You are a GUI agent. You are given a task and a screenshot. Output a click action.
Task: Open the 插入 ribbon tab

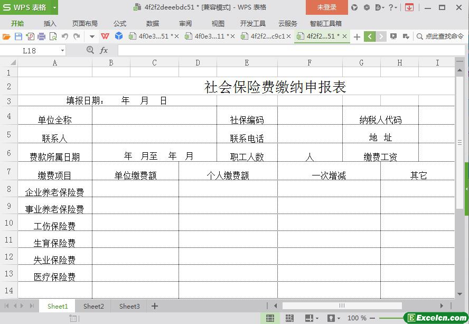[50, 23]
